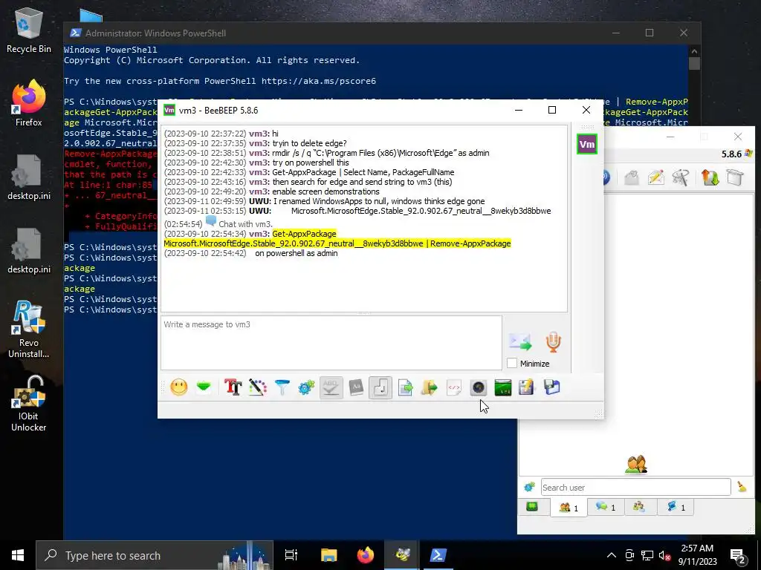Viewport: 761px width, 570px height.
Task: Click the purple Vm user avatar
Action: (587, 144)
